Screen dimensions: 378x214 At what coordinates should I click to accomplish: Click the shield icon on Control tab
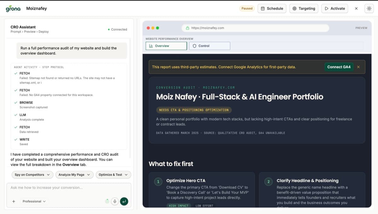coord(194,46)
